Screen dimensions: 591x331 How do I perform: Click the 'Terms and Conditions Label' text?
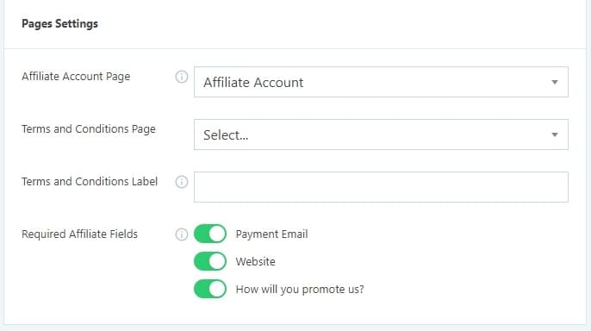[90, 181]
